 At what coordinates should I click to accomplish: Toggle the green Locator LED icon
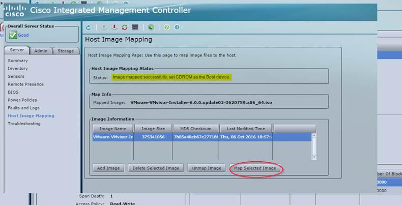click(x=151, y=27)
